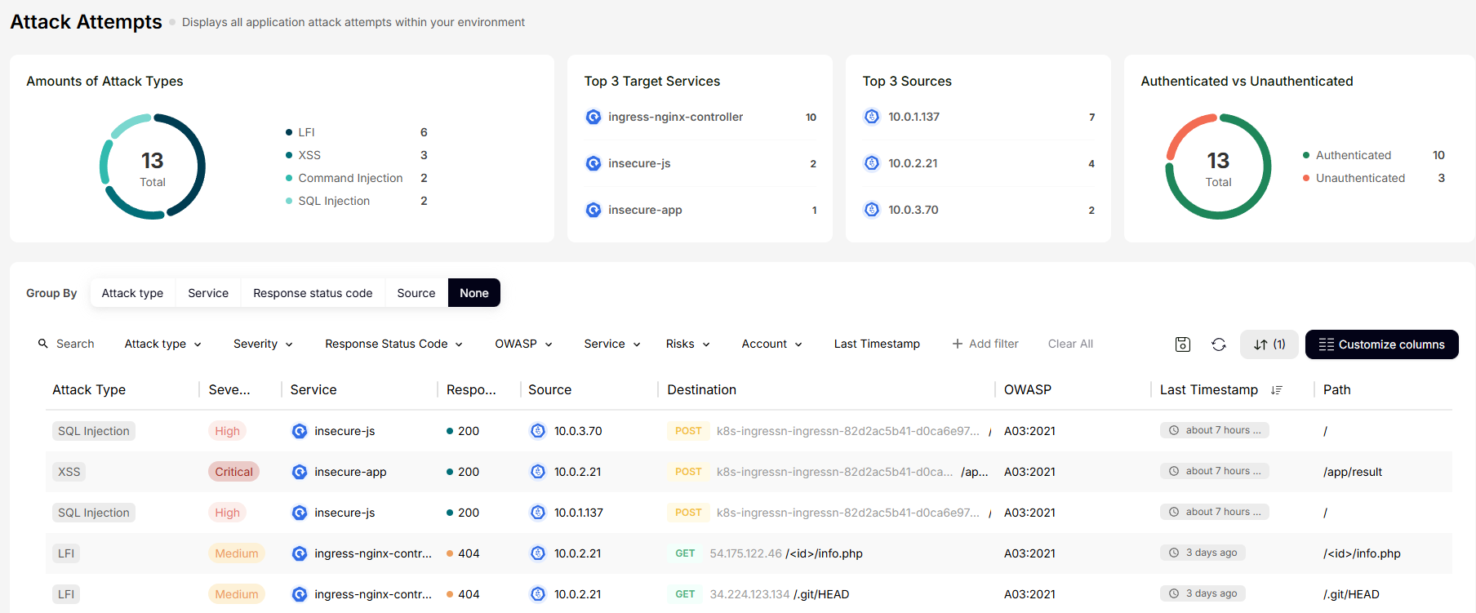Click the 10.0.1.137 source icon

point(872,117)
